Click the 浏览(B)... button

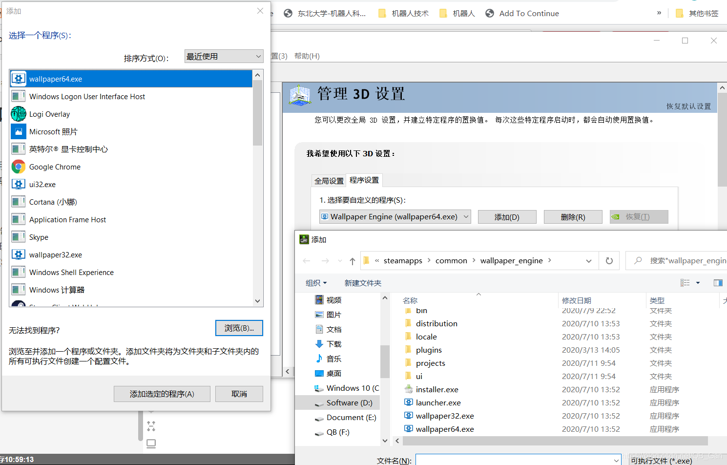click(x=239, y=328)
